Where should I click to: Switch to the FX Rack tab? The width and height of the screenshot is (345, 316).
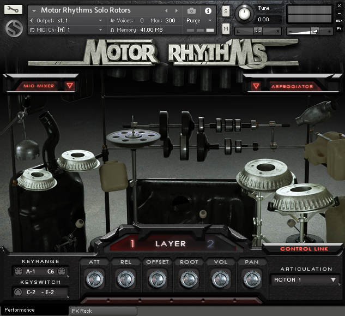(x=103, y=311)
